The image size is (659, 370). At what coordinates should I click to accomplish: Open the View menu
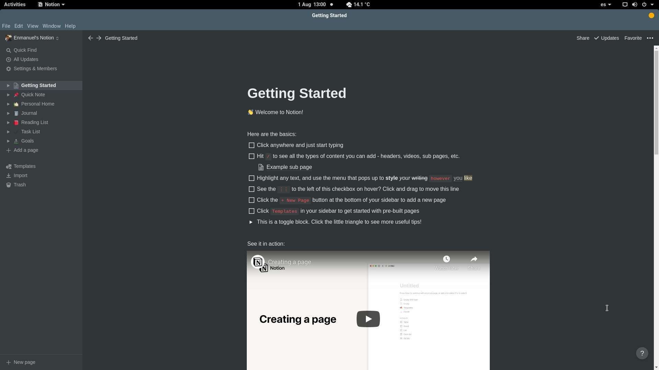[33, 26]
